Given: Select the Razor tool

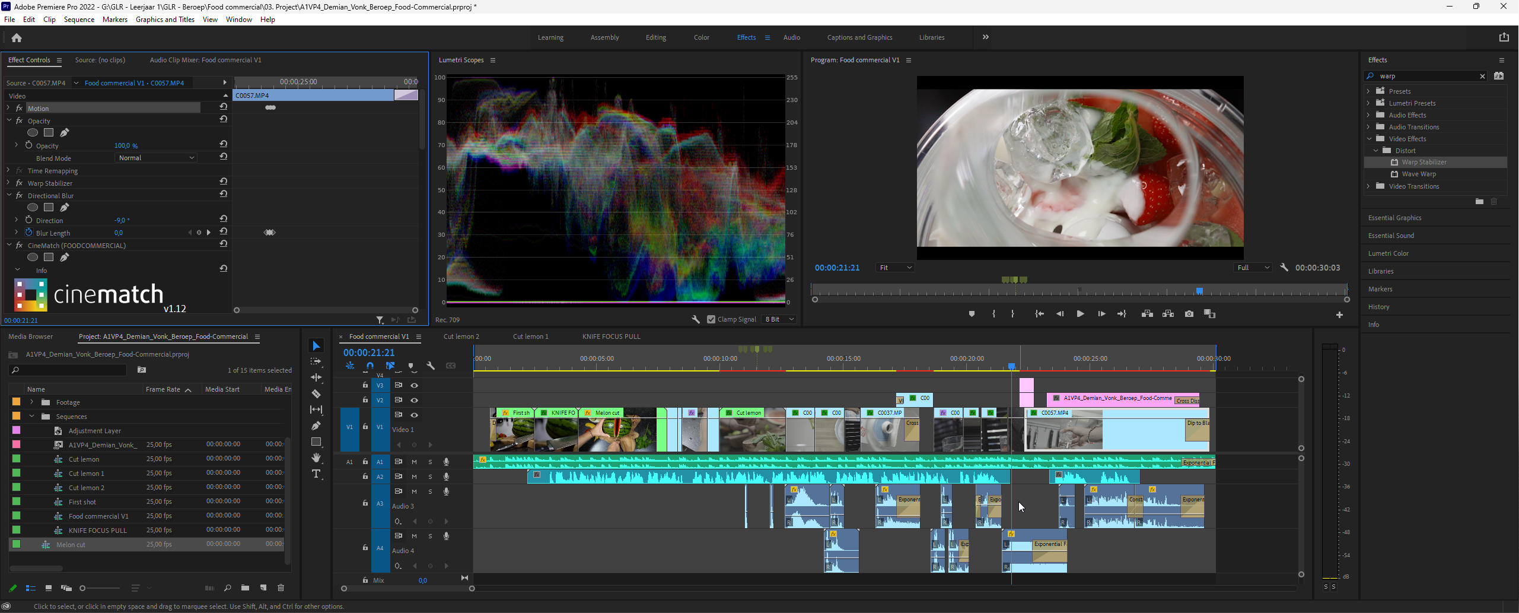Looking at the screenshot, I should (x=316, y=393).
